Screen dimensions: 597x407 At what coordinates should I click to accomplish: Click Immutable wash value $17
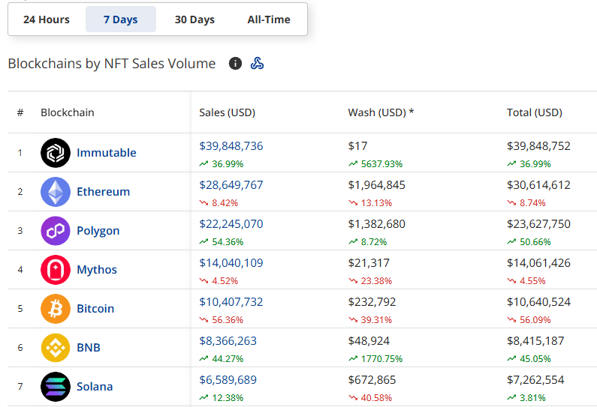tap(358, 146)
